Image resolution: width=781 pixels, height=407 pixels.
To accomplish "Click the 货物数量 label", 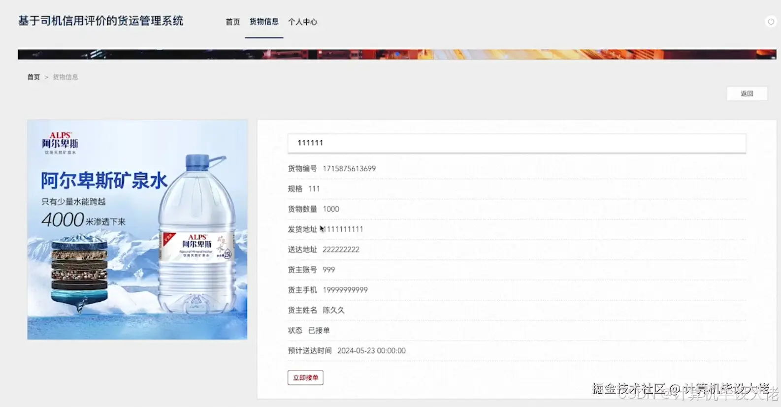I will coord(302,209).
